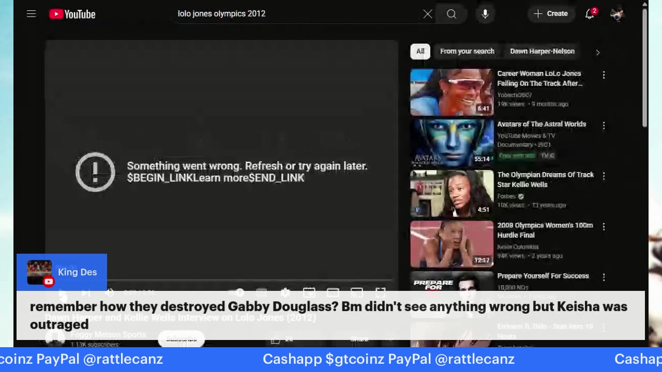Open the account avatar menu
The image size is (662, 372).
click(616, 14)
